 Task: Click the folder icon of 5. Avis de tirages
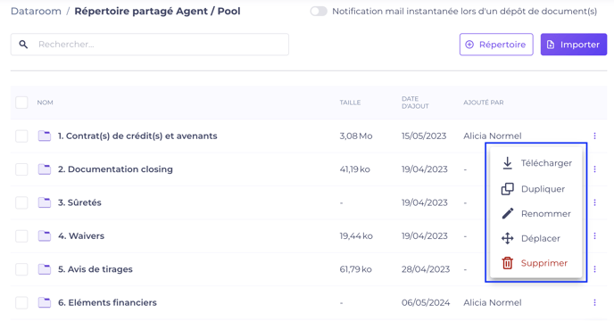(45, 269)
